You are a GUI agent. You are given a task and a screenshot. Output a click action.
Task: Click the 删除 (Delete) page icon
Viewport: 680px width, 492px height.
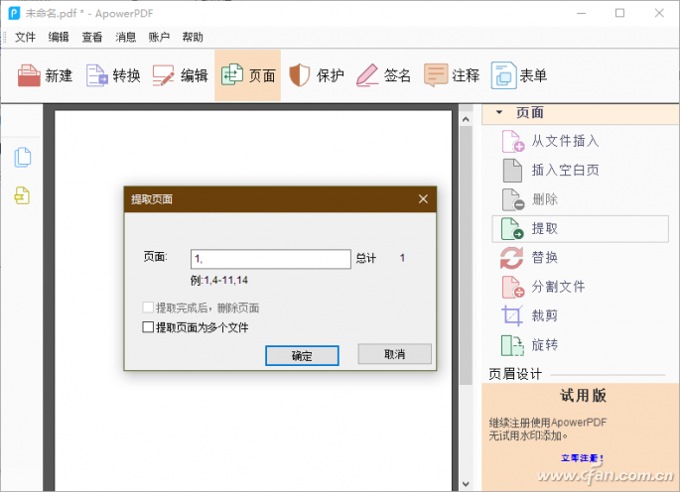(x=513, y=199)
